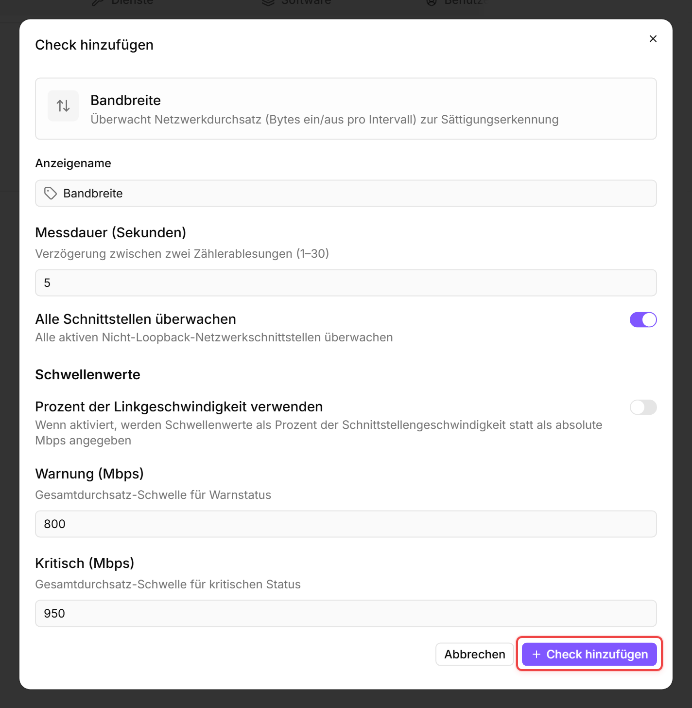
Task: Click text 'Gesamtdurchsatz-Schwelle für Warnstatus'
Action: (x=153, y=495)
